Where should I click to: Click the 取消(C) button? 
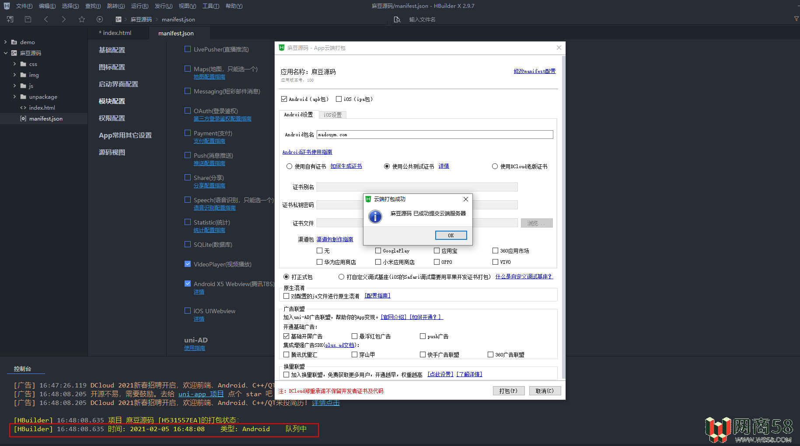coord(545,391)
